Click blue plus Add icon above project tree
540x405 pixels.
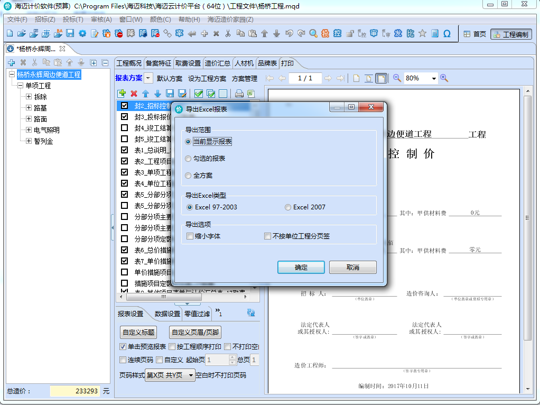pos(12,62)
